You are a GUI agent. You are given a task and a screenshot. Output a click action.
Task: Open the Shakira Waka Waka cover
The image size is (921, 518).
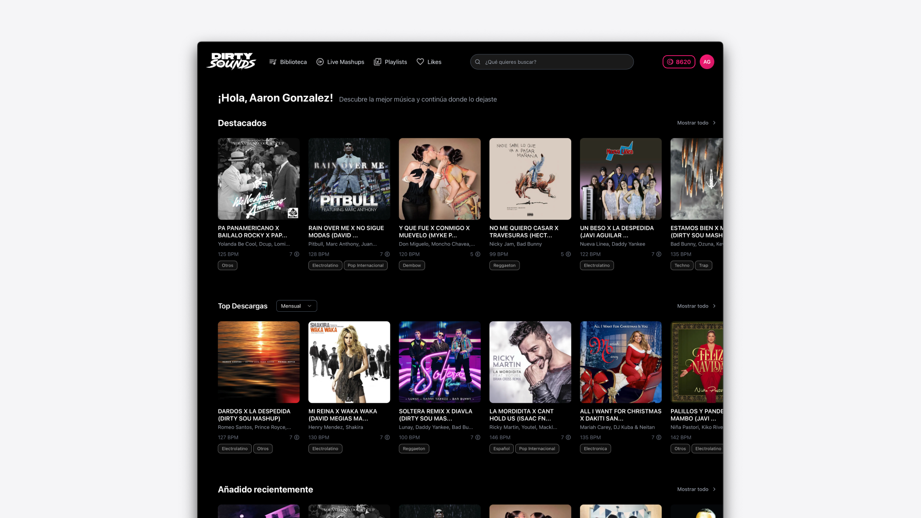tap(349, 362)
